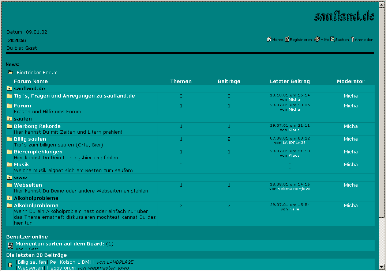Screen dimensions: 386x271
Task: Open the Happyforum post link
Action: (61, 268)
